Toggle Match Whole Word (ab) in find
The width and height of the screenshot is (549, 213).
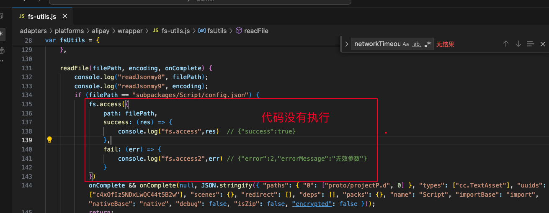(x=417, y=44)
